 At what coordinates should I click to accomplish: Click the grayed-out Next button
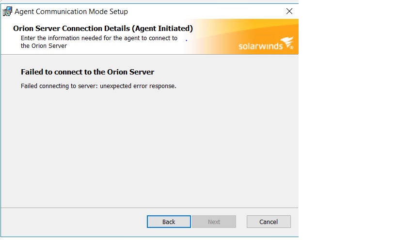click(x=214, y=222)
